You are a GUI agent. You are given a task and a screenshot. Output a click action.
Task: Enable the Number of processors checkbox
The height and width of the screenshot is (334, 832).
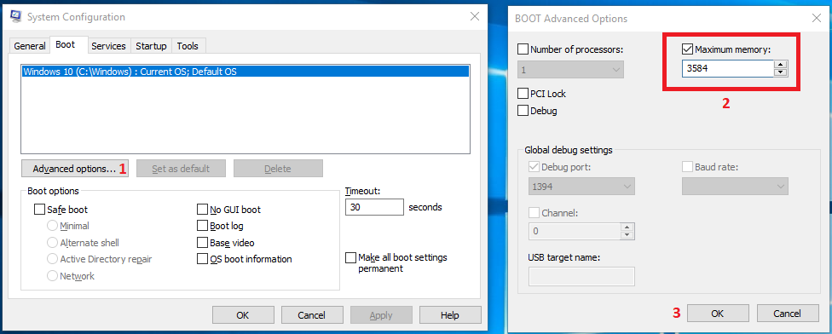coord(523,49)
